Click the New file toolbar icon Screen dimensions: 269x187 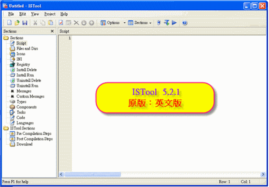(9, 23)
